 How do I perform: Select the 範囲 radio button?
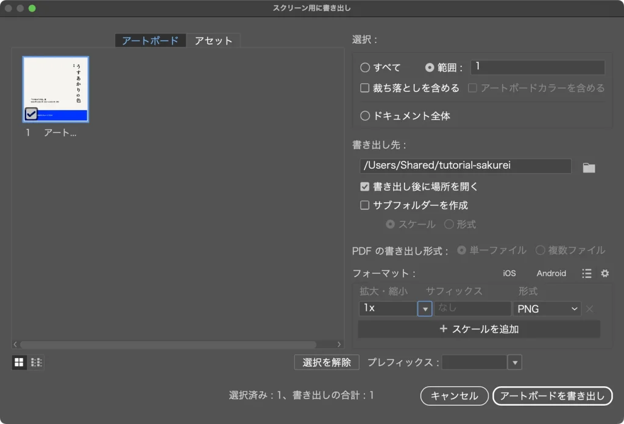pyautogui.click(x=430, y=68)
